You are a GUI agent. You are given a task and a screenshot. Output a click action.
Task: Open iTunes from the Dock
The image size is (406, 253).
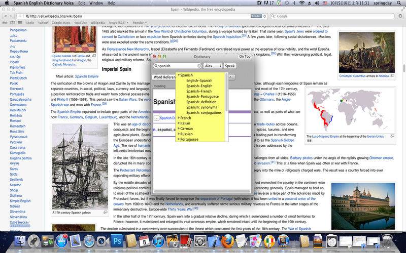pos(158,241)
